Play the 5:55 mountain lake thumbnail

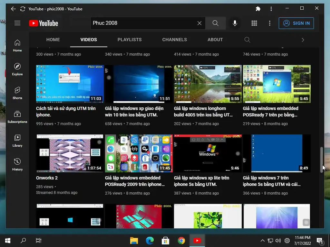coord(208,84)
